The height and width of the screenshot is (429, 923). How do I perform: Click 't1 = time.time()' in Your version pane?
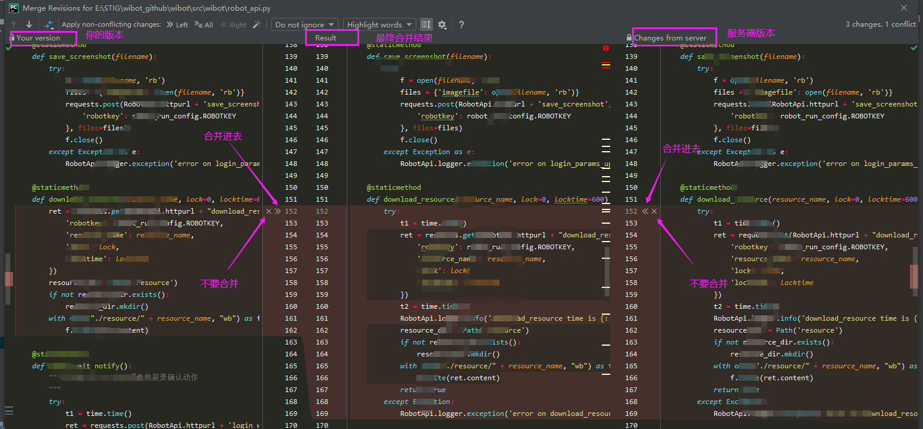pos(99,414)
